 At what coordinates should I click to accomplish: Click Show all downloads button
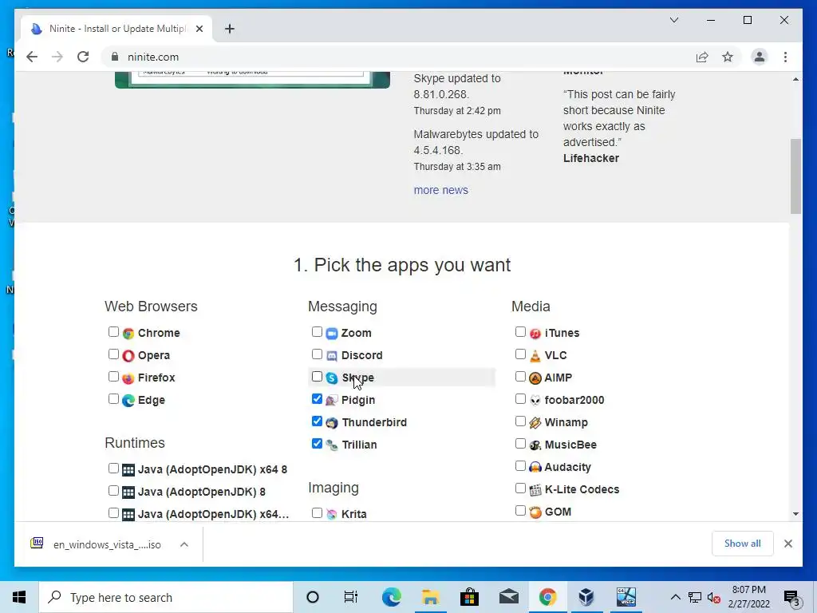coord(743,544)
